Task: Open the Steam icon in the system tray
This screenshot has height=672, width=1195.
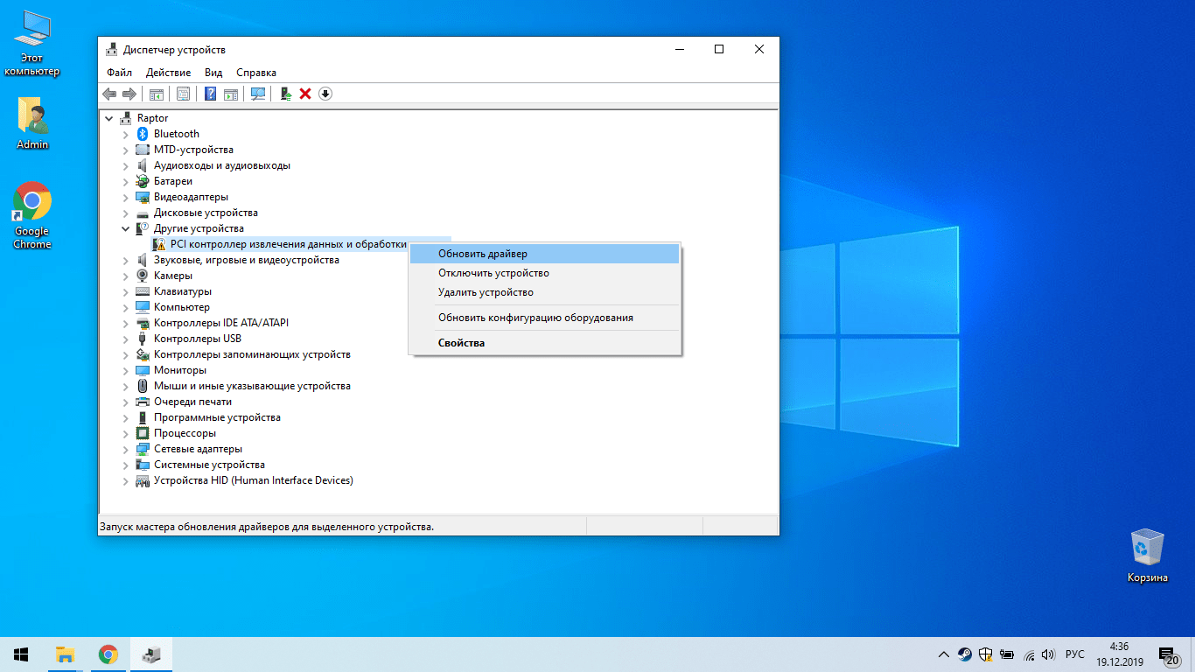Action: [x=964, y=654]
